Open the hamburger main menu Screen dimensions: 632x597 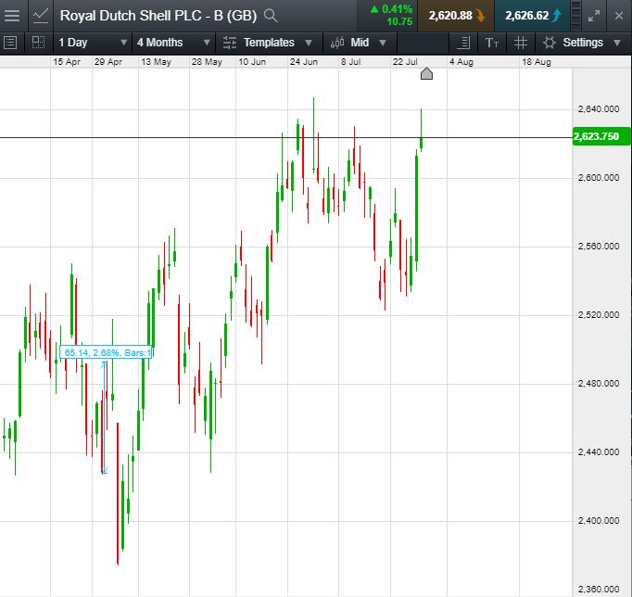[12, 16]
